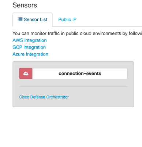Image resolution: width=142 pixels, height=147 pixels.
Task: Click the white connection-events sensor box
Action: [x=80, y=73]
